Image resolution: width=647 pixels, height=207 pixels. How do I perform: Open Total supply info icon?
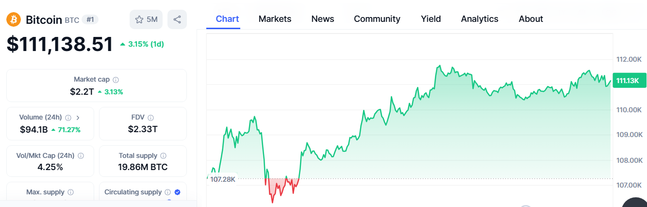[164, 156]
